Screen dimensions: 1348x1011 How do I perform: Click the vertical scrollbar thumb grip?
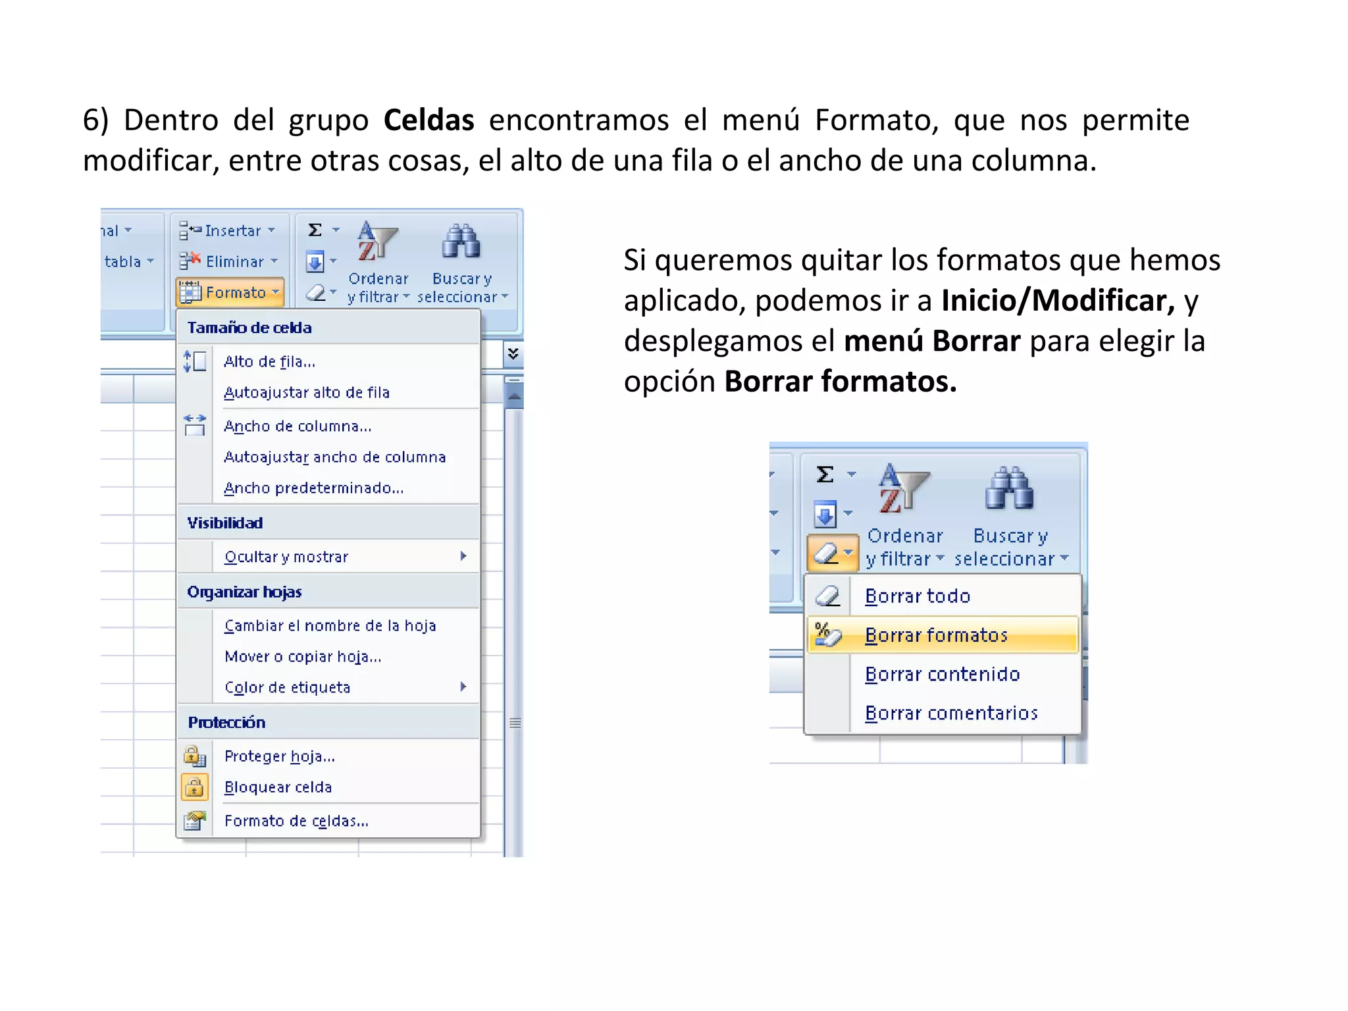(515, 723)
